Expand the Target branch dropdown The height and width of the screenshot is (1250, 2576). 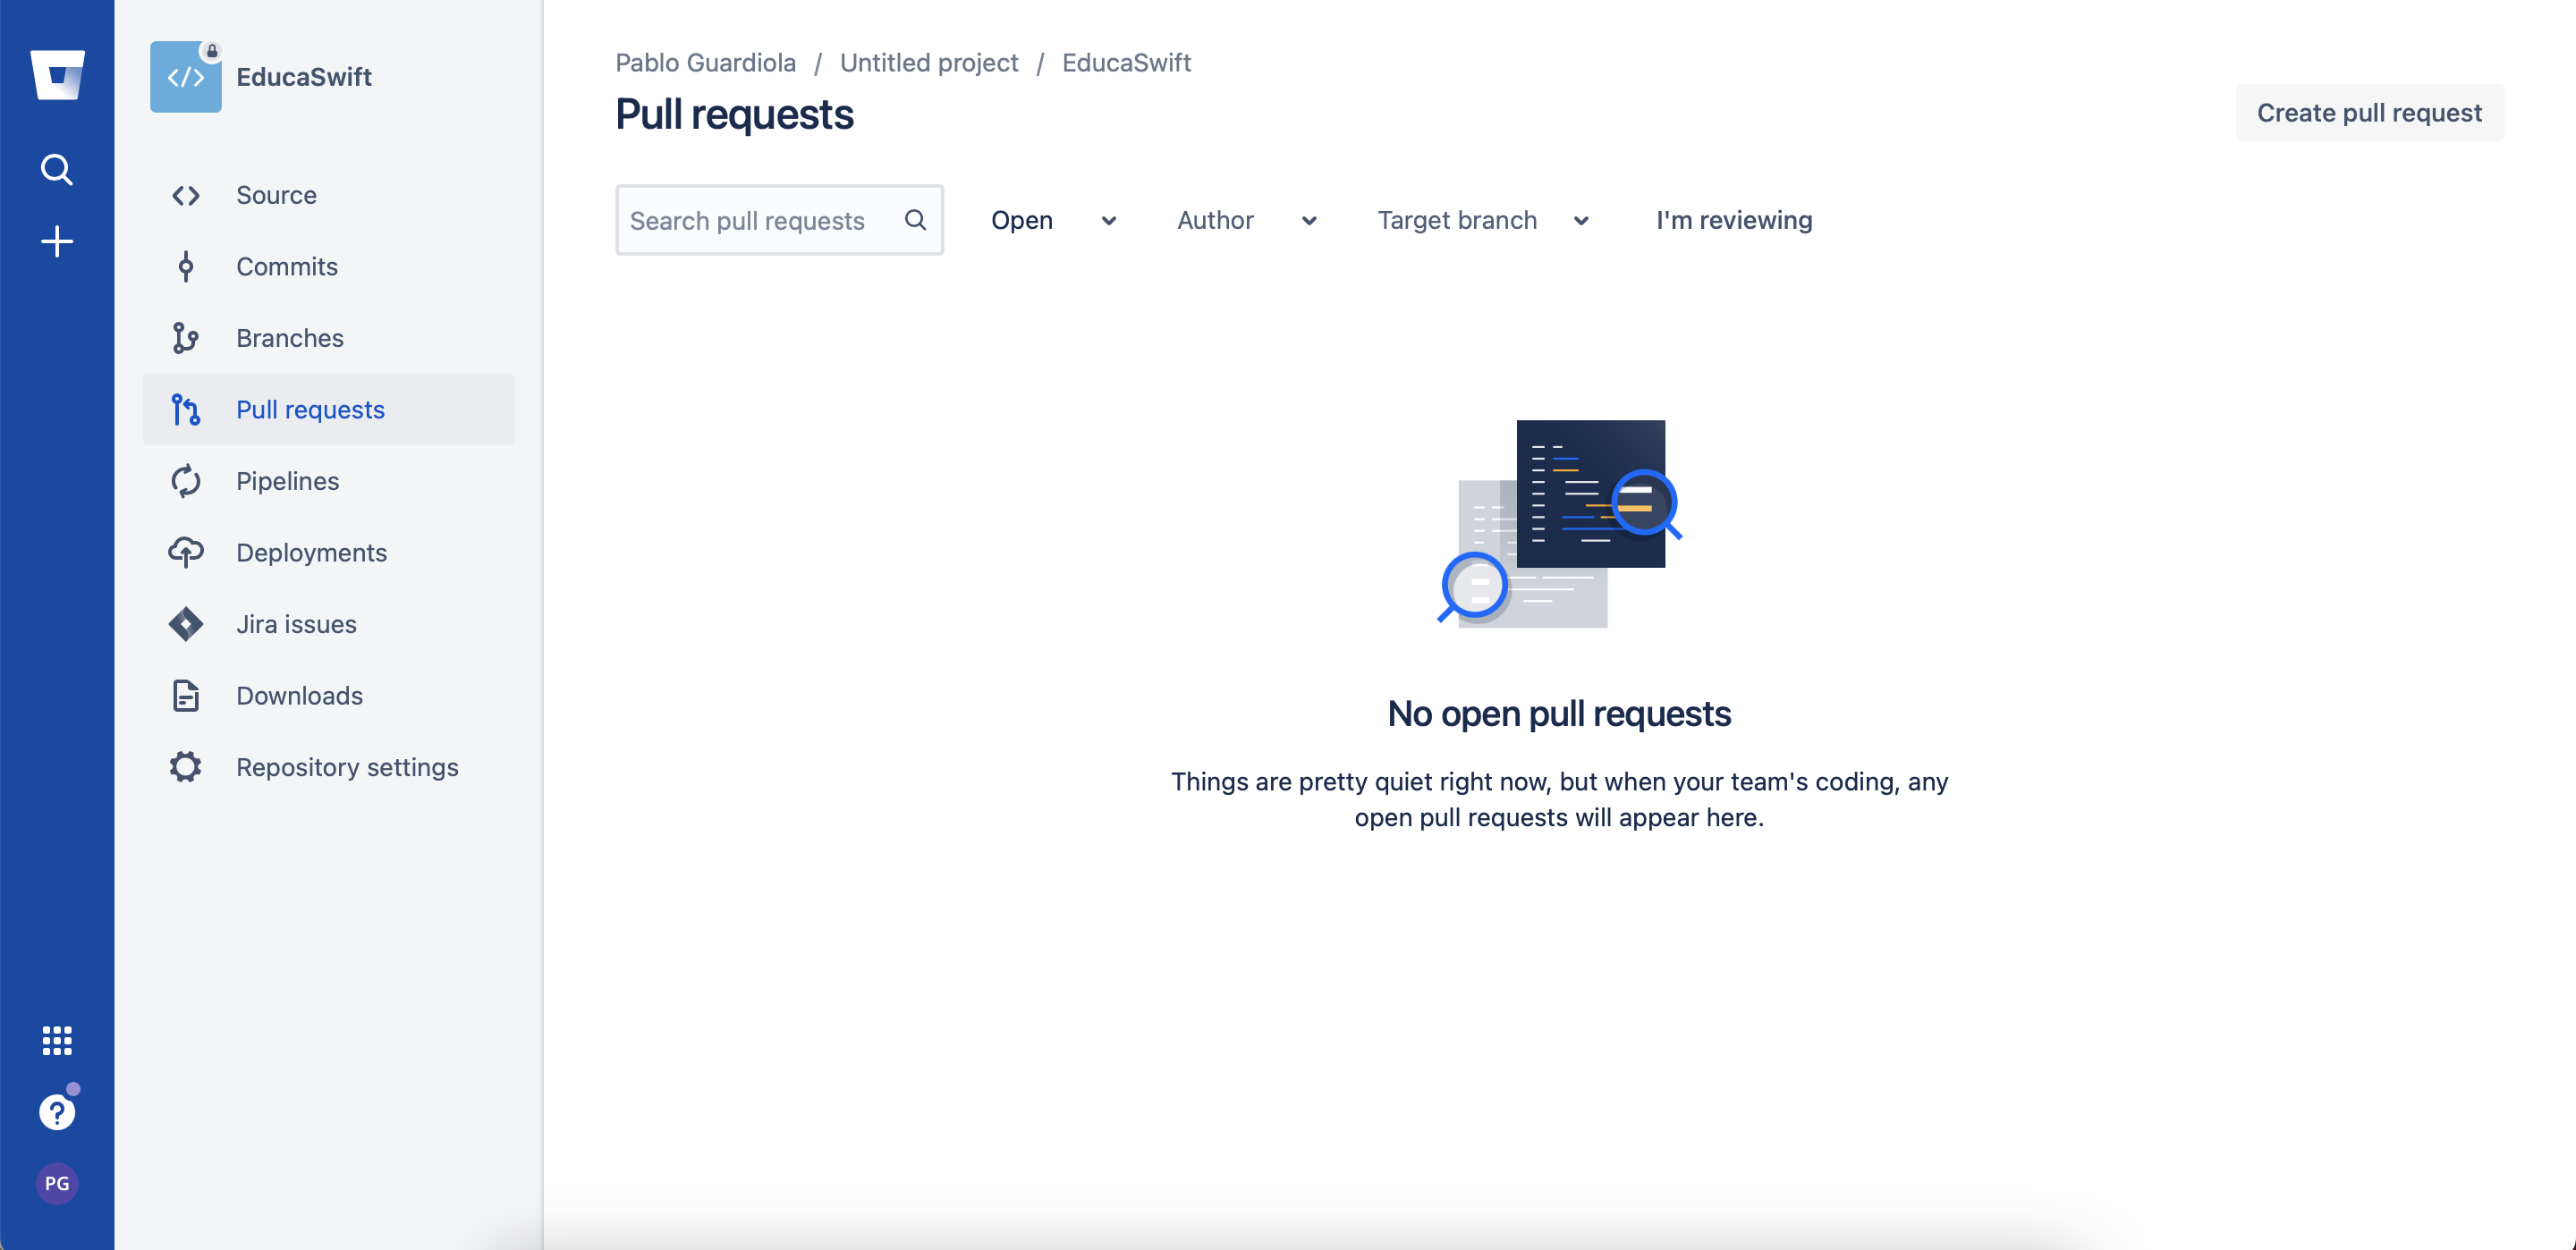(1483, 220)
